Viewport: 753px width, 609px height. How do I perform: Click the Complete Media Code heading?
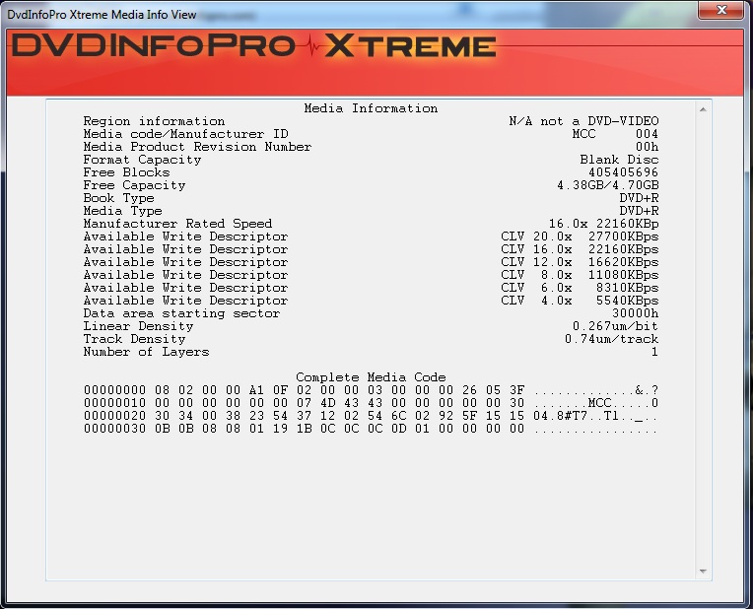(371, 377)
